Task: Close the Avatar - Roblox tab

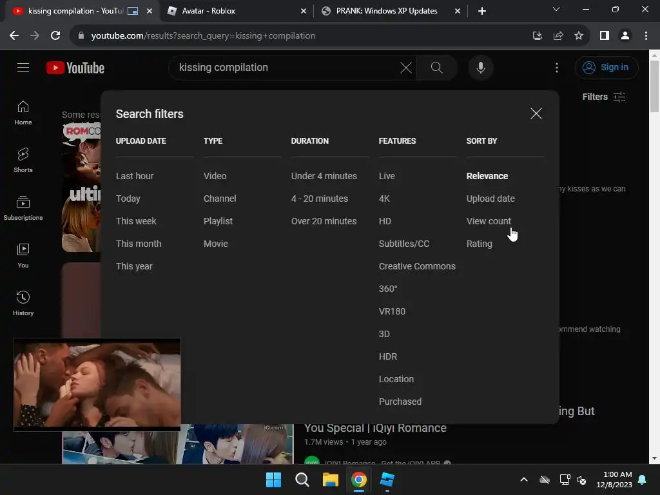Action: click(304, 11)
